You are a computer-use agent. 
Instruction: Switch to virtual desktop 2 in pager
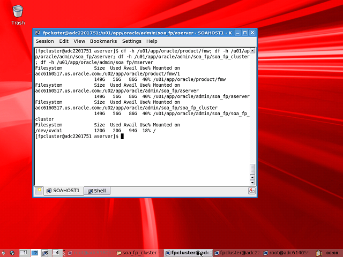point(35,253)
